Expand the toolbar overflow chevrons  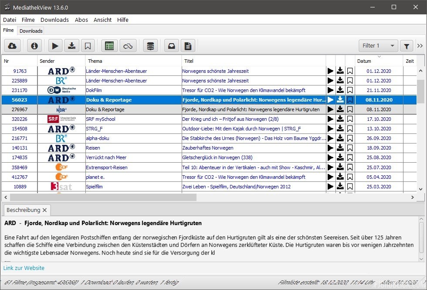click(x=420, y=46)
